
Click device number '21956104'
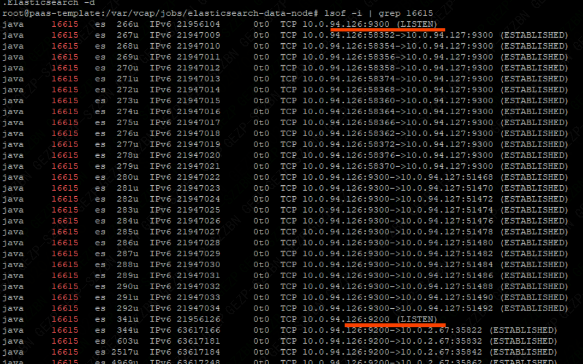click(x=199, y=24)
